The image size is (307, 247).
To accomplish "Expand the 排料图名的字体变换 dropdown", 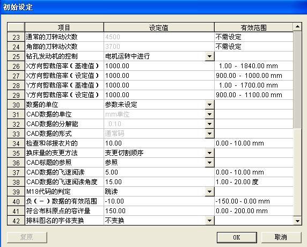I will 209,221.
